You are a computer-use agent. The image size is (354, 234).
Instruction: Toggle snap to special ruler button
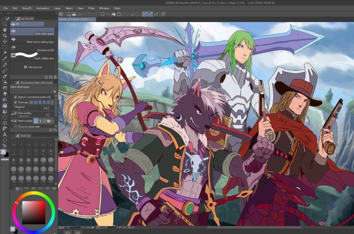[150, 14]
